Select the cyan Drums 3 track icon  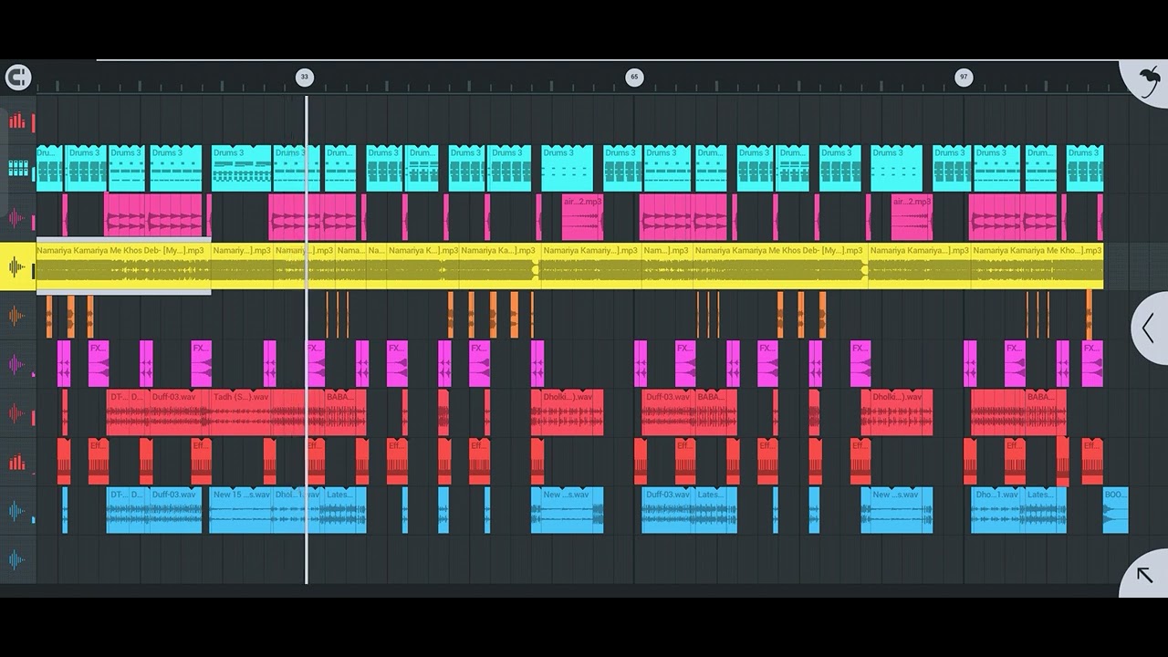17,170
